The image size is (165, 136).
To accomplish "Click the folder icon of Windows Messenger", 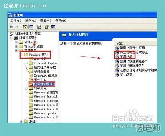I will [31, 101].
